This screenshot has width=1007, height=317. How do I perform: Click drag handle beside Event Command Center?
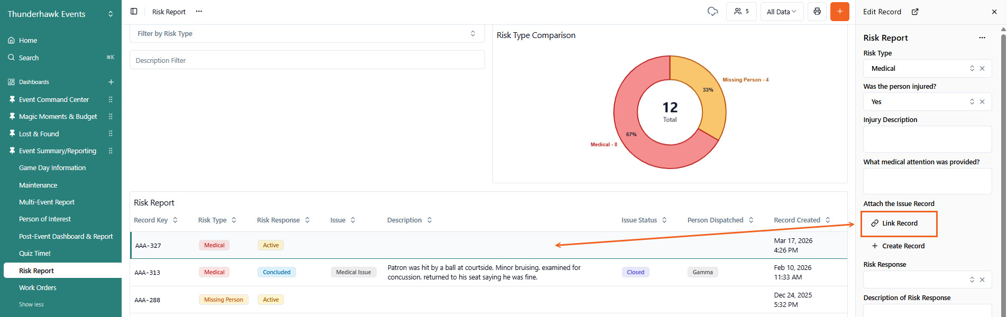[x=111, y=99]
